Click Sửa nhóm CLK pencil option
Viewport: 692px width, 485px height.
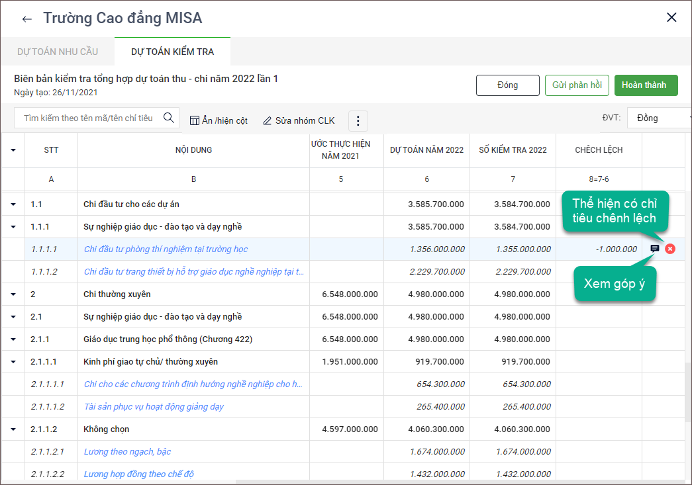[299, 120]
